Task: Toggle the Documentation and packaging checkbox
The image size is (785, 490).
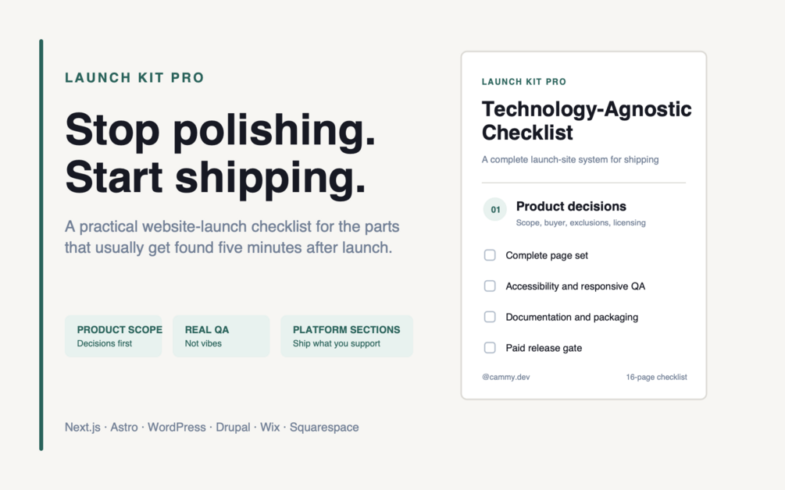Action: [490, 317]
